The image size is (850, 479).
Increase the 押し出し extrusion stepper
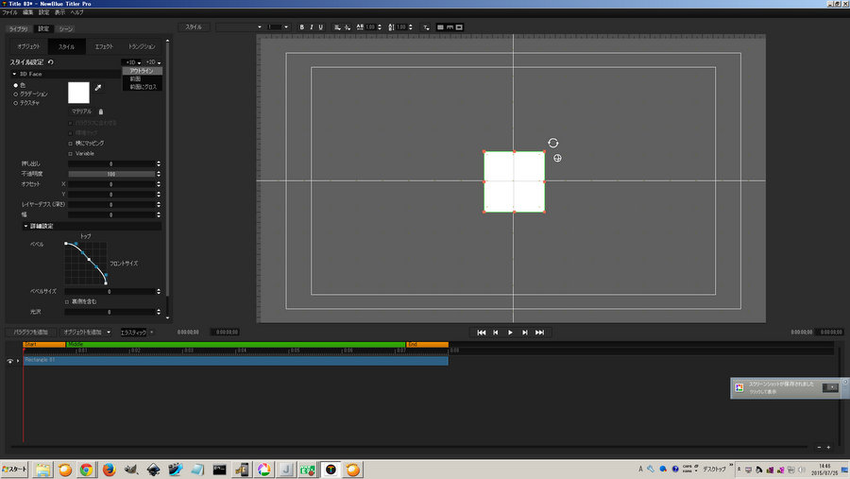tap(159, 163)
